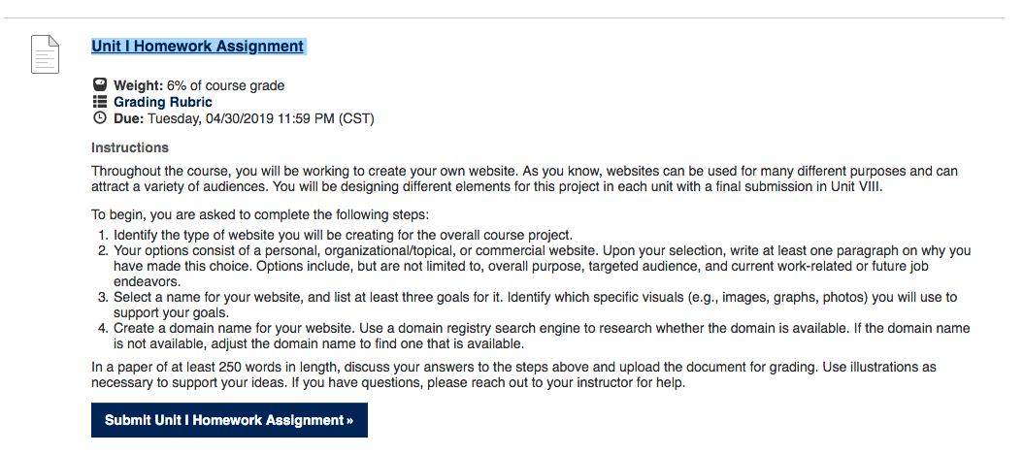Click the document page icon beside the assignment title
Viewport: 1024px width, 454px height.
point(45,54)
